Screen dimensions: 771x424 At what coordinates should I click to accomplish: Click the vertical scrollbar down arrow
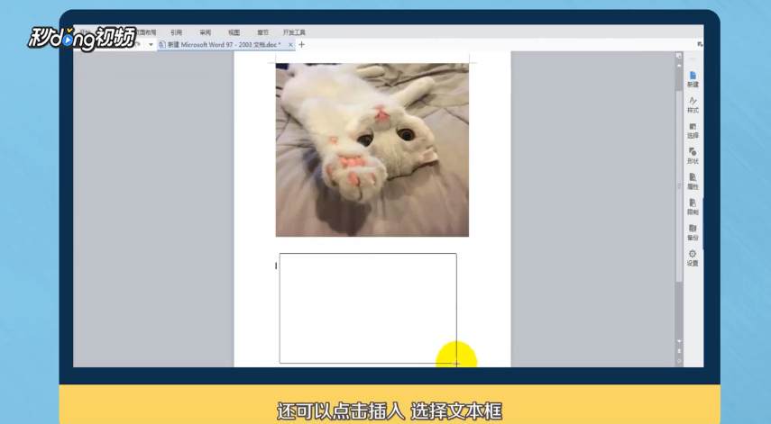[x=679, y=341]
